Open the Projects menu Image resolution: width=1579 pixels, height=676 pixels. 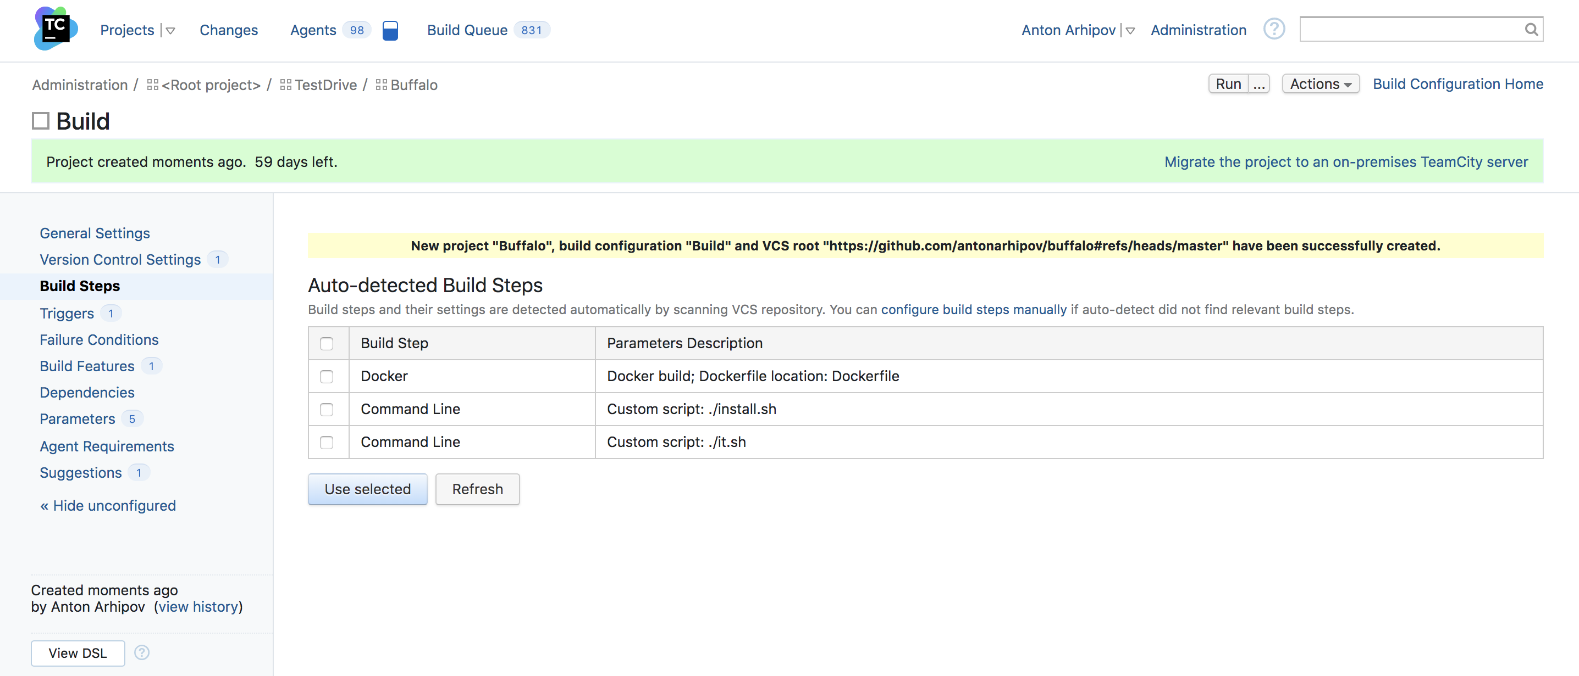coord(127,30)
